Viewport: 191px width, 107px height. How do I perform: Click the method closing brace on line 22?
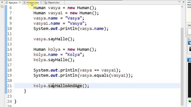tap(25, 91)
